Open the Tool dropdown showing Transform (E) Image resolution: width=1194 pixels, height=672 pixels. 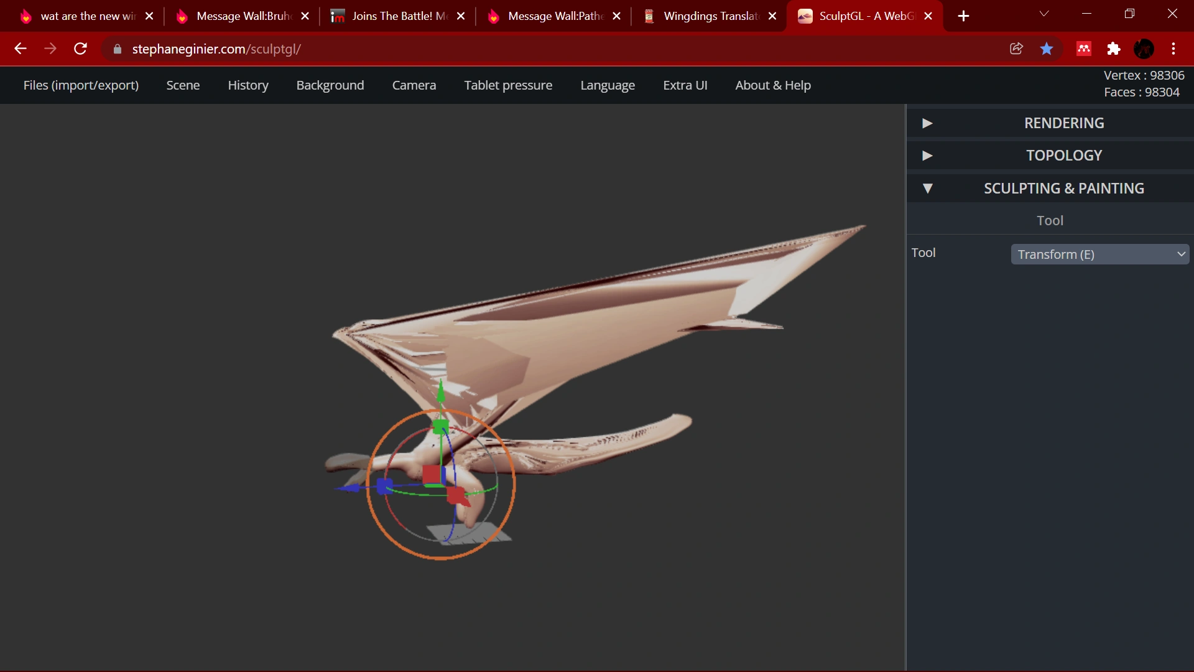pyautogui.click(x=1099, y=254)
